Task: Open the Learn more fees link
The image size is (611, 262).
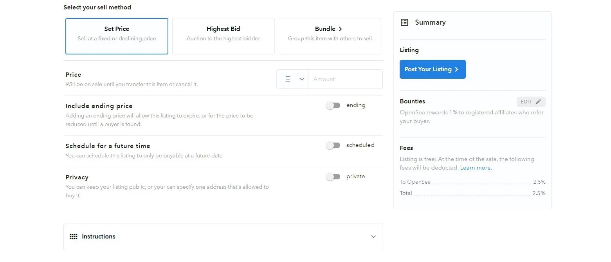Action: point(476,168)
